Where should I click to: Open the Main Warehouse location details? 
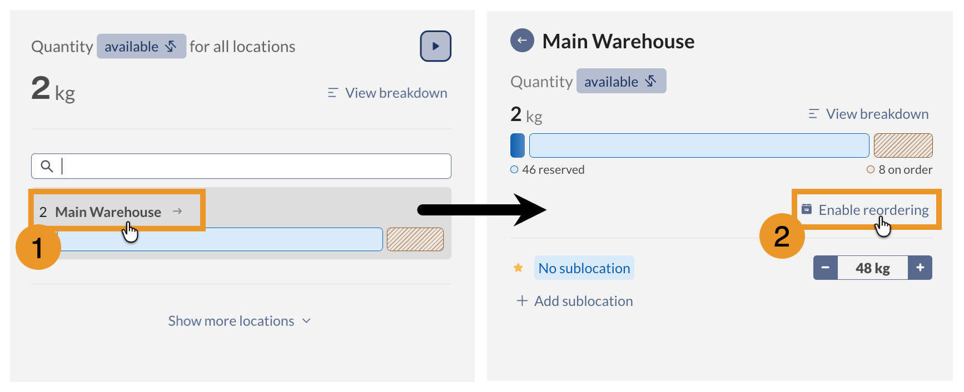(x=107, y=212)
